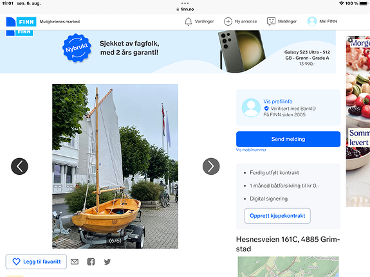Screen dimensions: 370x277
Task: Open the sailboat photo
Action: (115, 166)
